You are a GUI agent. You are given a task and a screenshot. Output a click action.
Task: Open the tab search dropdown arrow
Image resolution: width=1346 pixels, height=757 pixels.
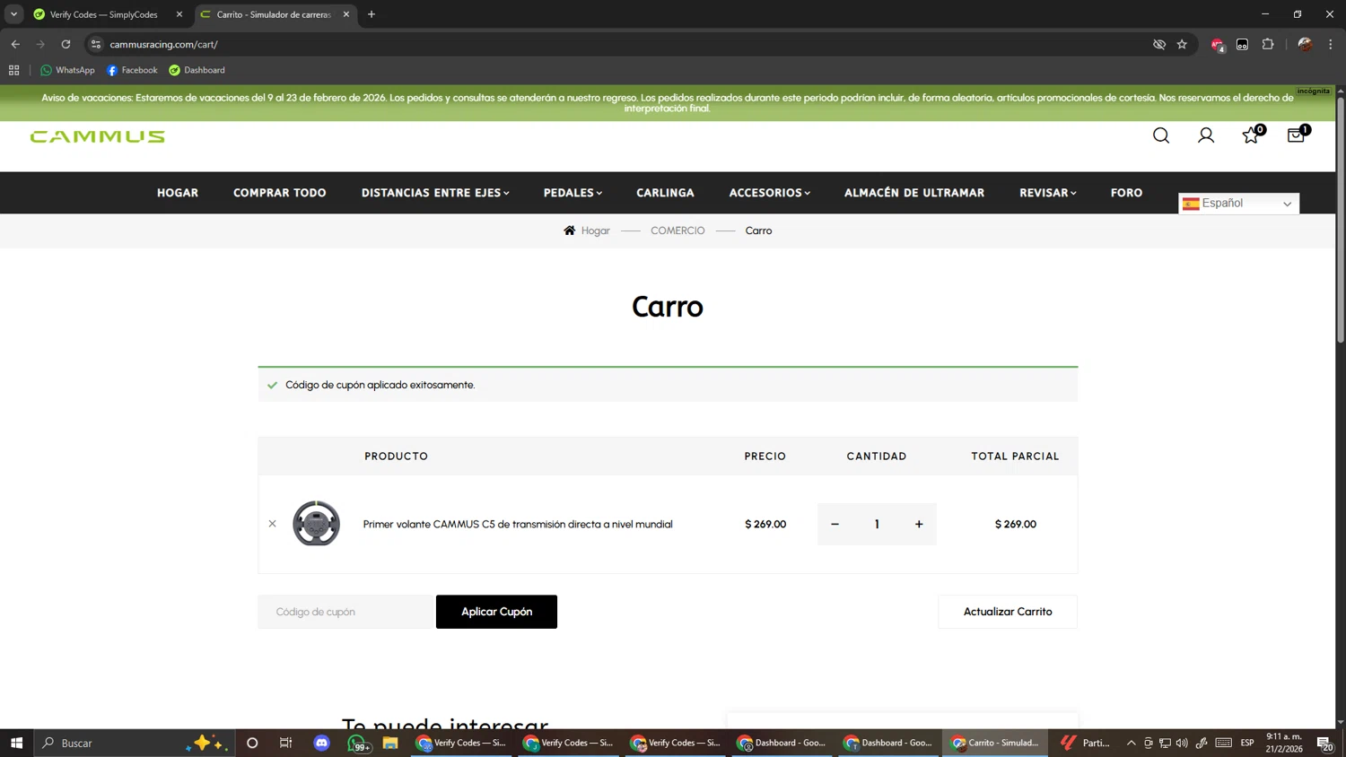click(x=13, y=14)
